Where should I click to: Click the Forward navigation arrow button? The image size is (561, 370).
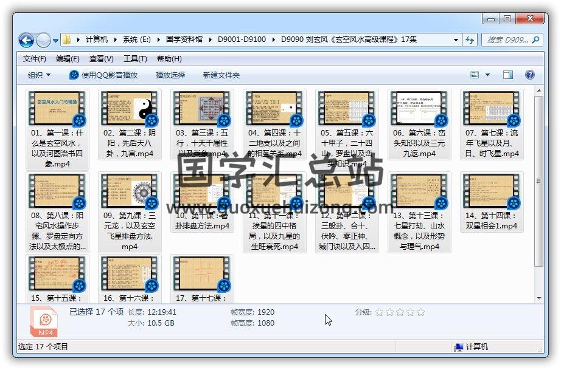(43, 40)
